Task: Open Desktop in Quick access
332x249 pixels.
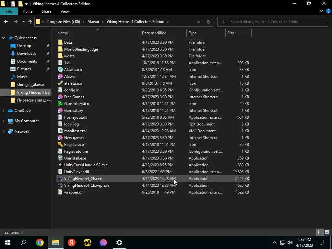Action: point(24,46)
